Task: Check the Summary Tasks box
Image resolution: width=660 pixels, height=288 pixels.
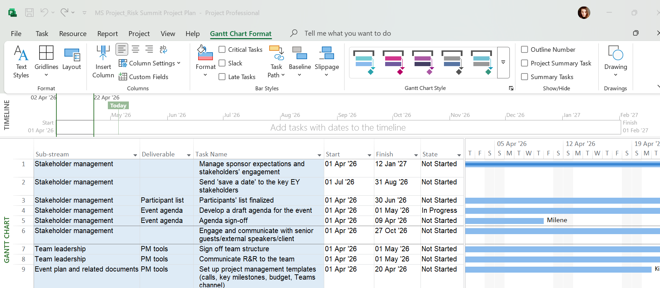Action: point(524,77)
